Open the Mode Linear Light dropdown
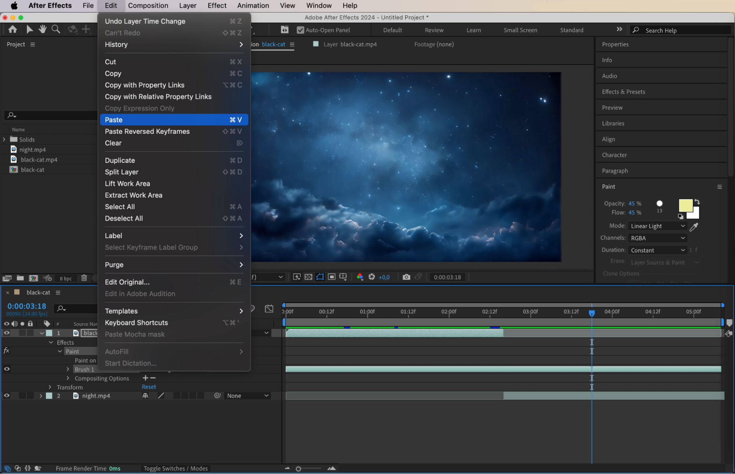The width and height of the screenshot is (735, 474). pos(657,226)
